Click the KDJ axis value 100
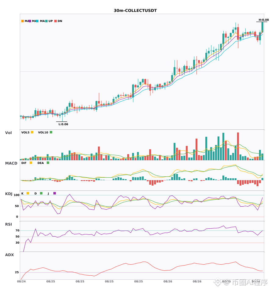The width and height of the screenshot is (270, 290). tap(16, 195)
